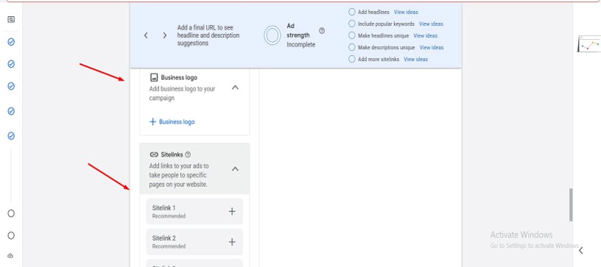Go to the previous suggestion with the left chevron
601x267 pixels.
coord(146,35)
